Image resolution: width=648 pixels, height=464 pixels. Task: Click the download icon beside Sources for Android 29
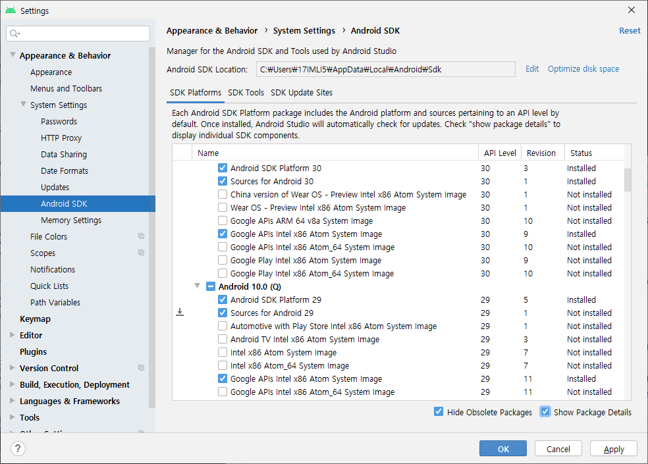(180, 313)
